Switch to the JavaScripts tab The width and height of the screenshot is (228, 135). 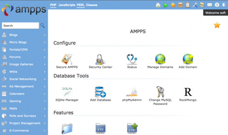67,5
